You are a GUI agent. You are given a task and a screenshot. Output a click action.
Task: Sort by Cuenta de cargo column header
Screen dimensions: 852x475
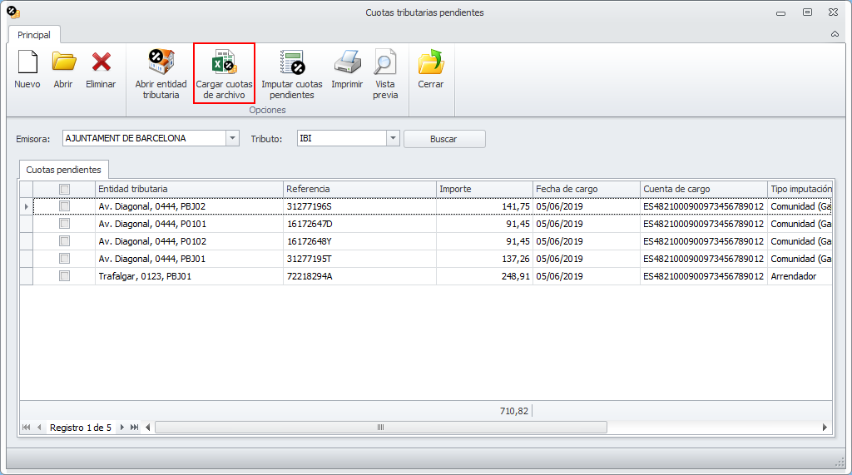click(x=704, y=189)
